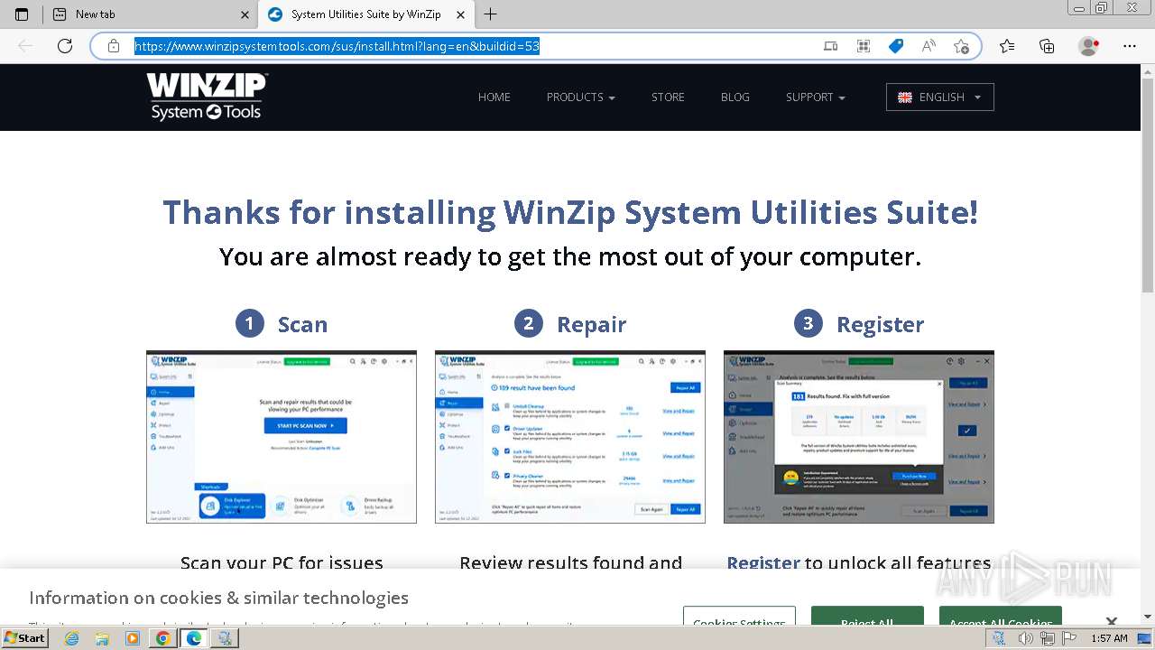Expand the SUPPORT dropdown menu

pyautogui.click(x=815, y=97)
